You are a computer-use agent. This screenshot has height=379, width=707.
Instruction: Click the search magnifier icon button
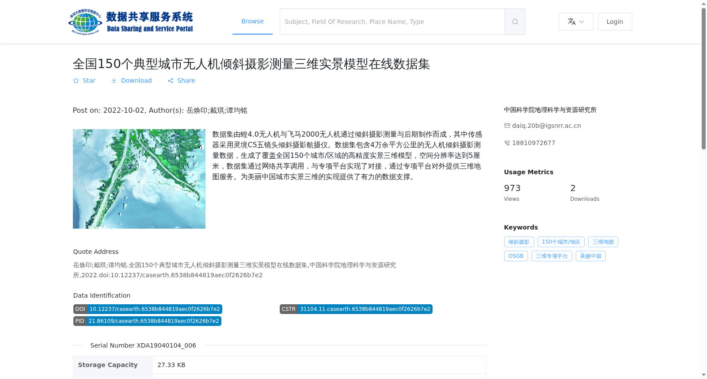coord(515,22)
